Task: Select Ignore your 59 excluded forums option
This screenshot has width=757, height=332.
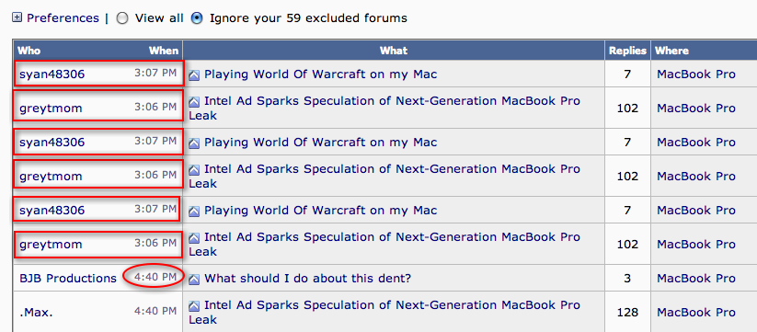Action: click(x=197, y=18)
